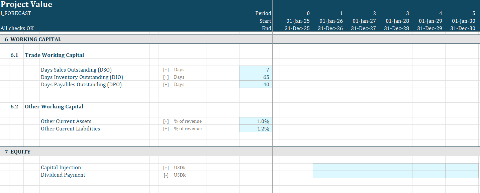Click the Dividend Payment cell under period 5

pos(462,175)
